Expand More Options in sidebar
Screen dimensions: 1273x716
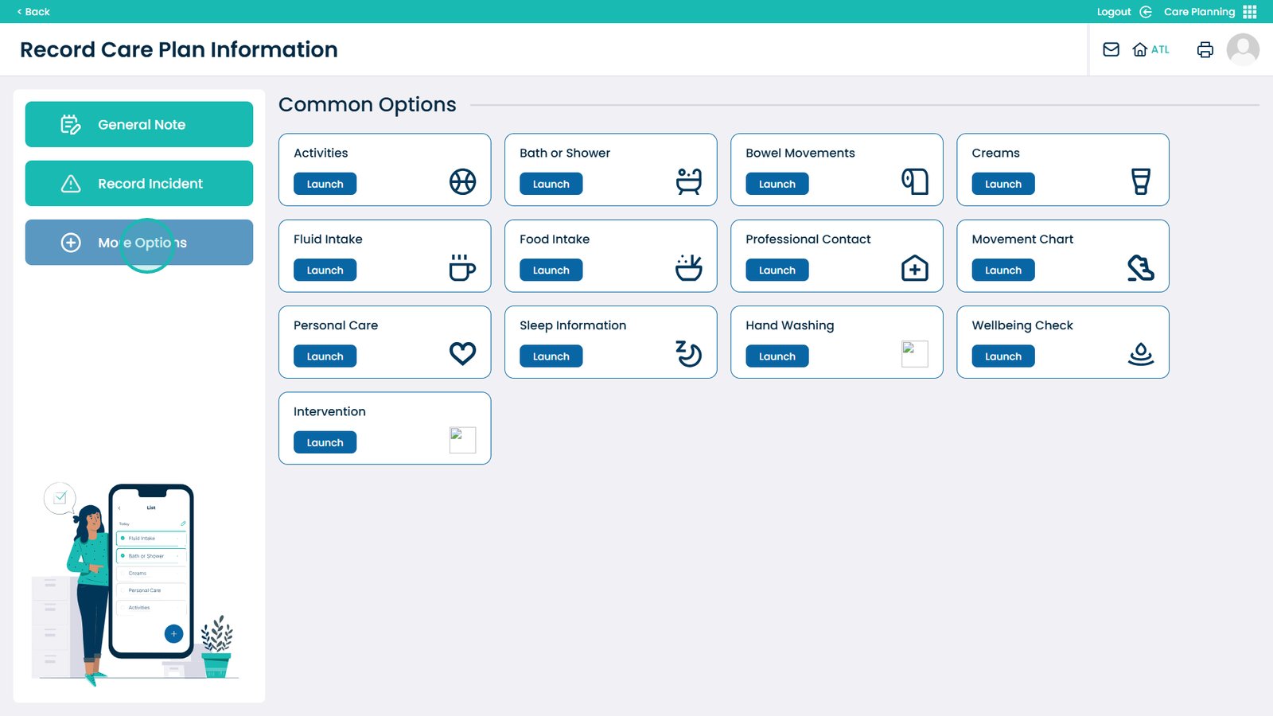pyautogui.click(x=139, y=243)
